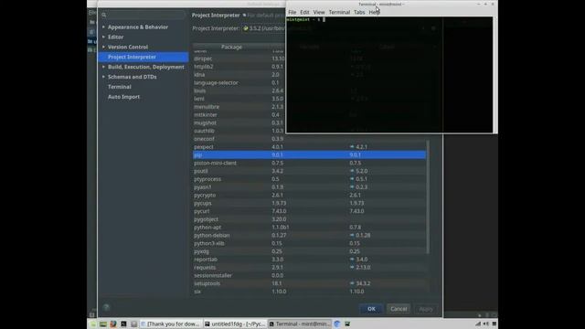Select the pexpect package row

point(309,147)
